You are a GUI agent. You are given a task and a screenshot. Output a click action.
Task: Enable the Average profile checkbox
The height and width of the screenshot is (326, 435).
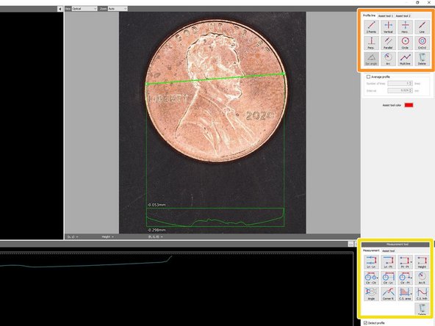368,77
